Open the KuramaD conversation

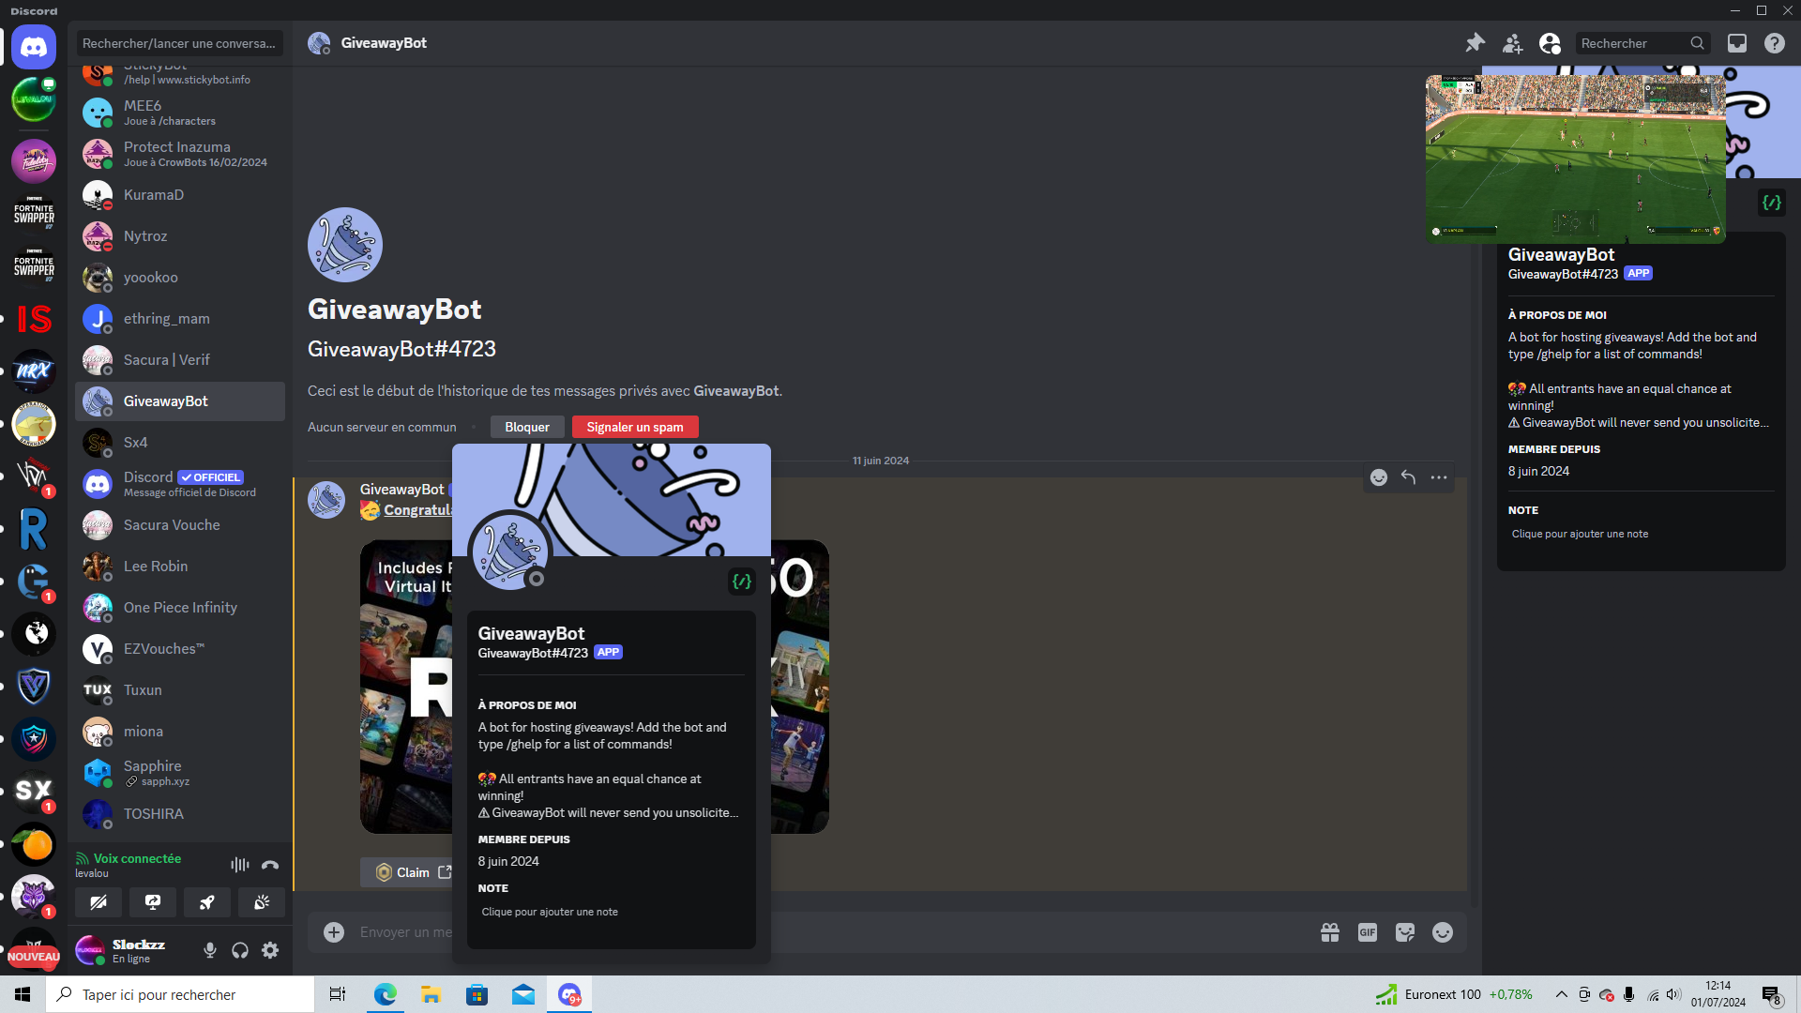point(180,195)
